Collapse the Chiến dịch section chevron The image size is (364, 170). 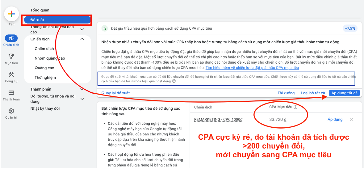[82, 39]
